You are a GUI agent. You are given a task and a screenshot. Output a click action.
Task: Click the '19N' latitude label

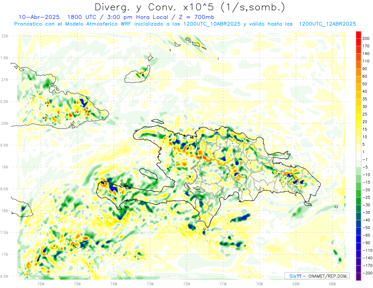point(5,167)
